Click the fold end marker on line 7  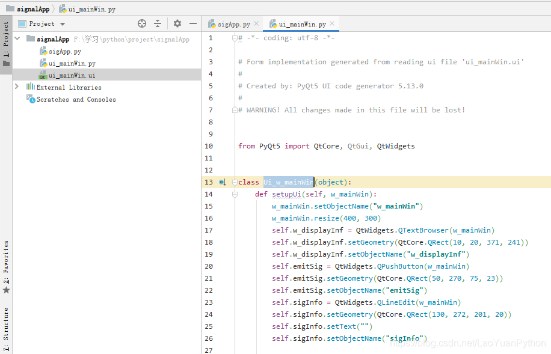coord(235,110)
